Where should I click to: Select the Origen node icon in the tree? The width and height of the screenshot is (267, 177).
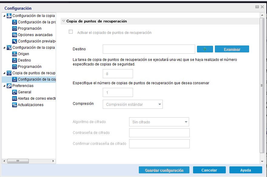click(15, 54)
